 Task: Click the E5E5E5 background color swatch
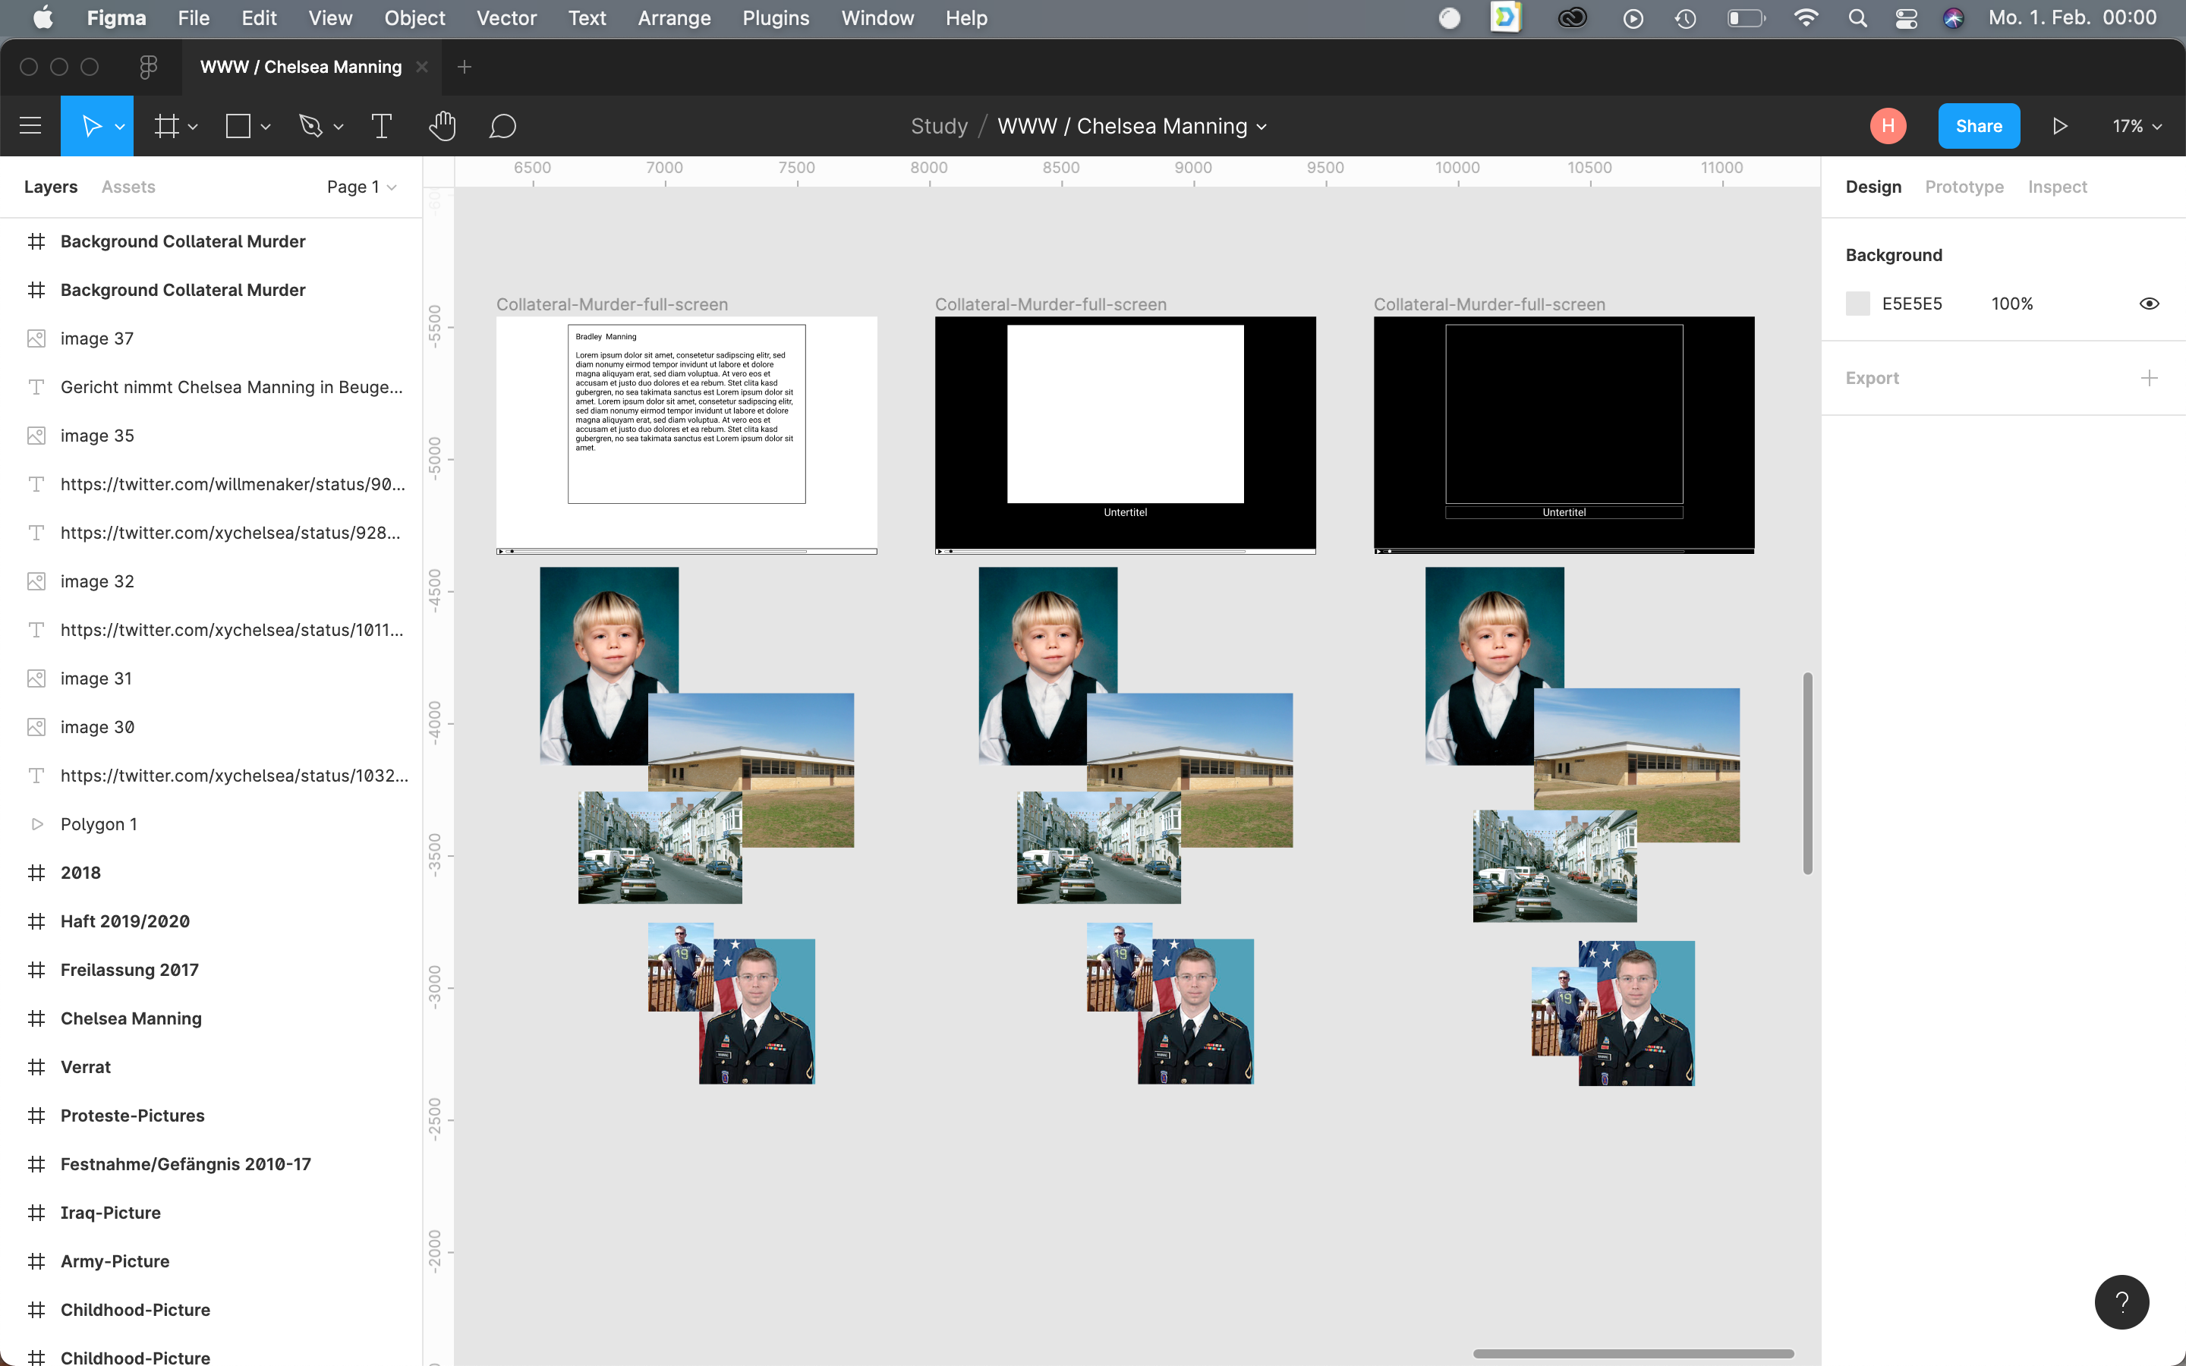1857,304
